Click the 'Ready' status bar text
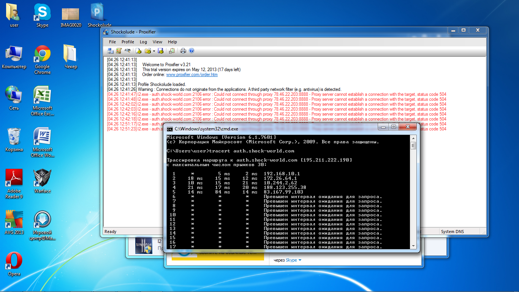Image resolution: width=519 pixels, height=292 pixels. 111,232
